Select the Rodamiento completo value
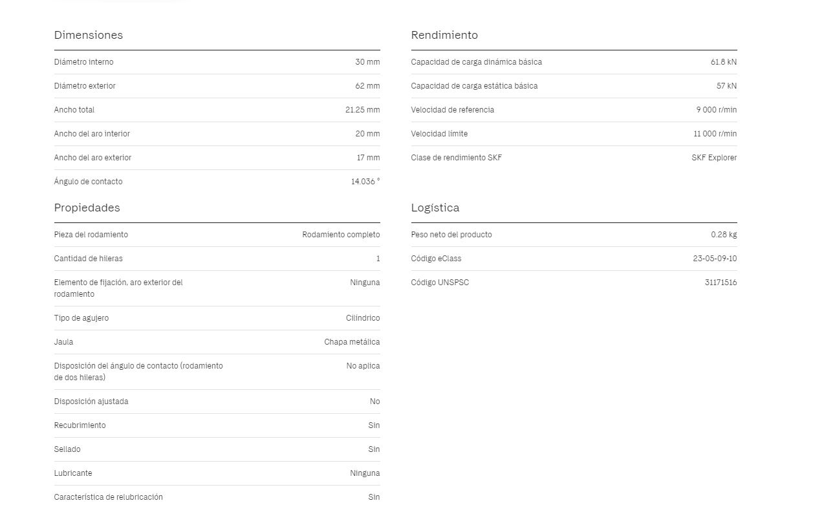 (x=341, y=235)
